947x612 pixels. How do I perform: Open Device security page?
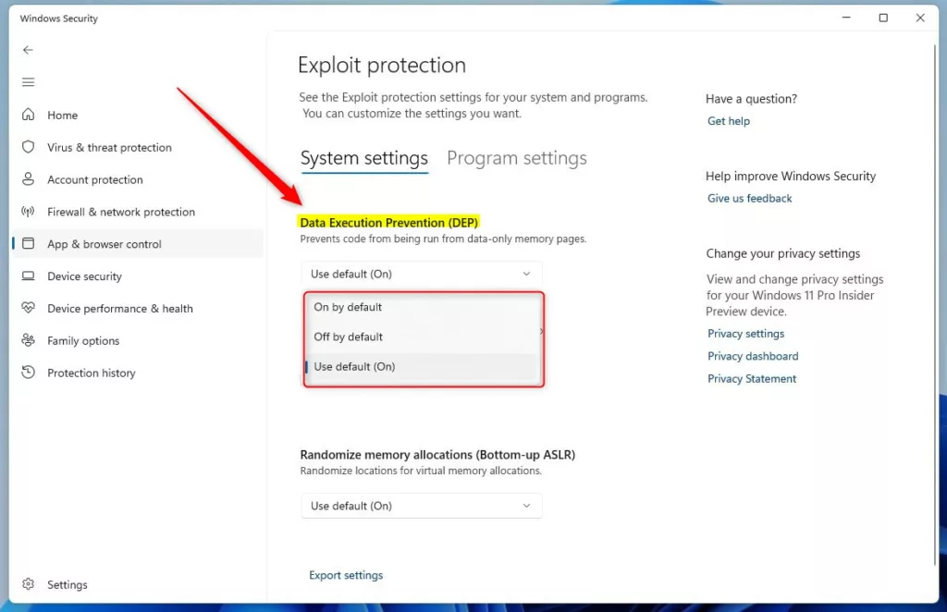pyautogui.click(x=138, y=275)
